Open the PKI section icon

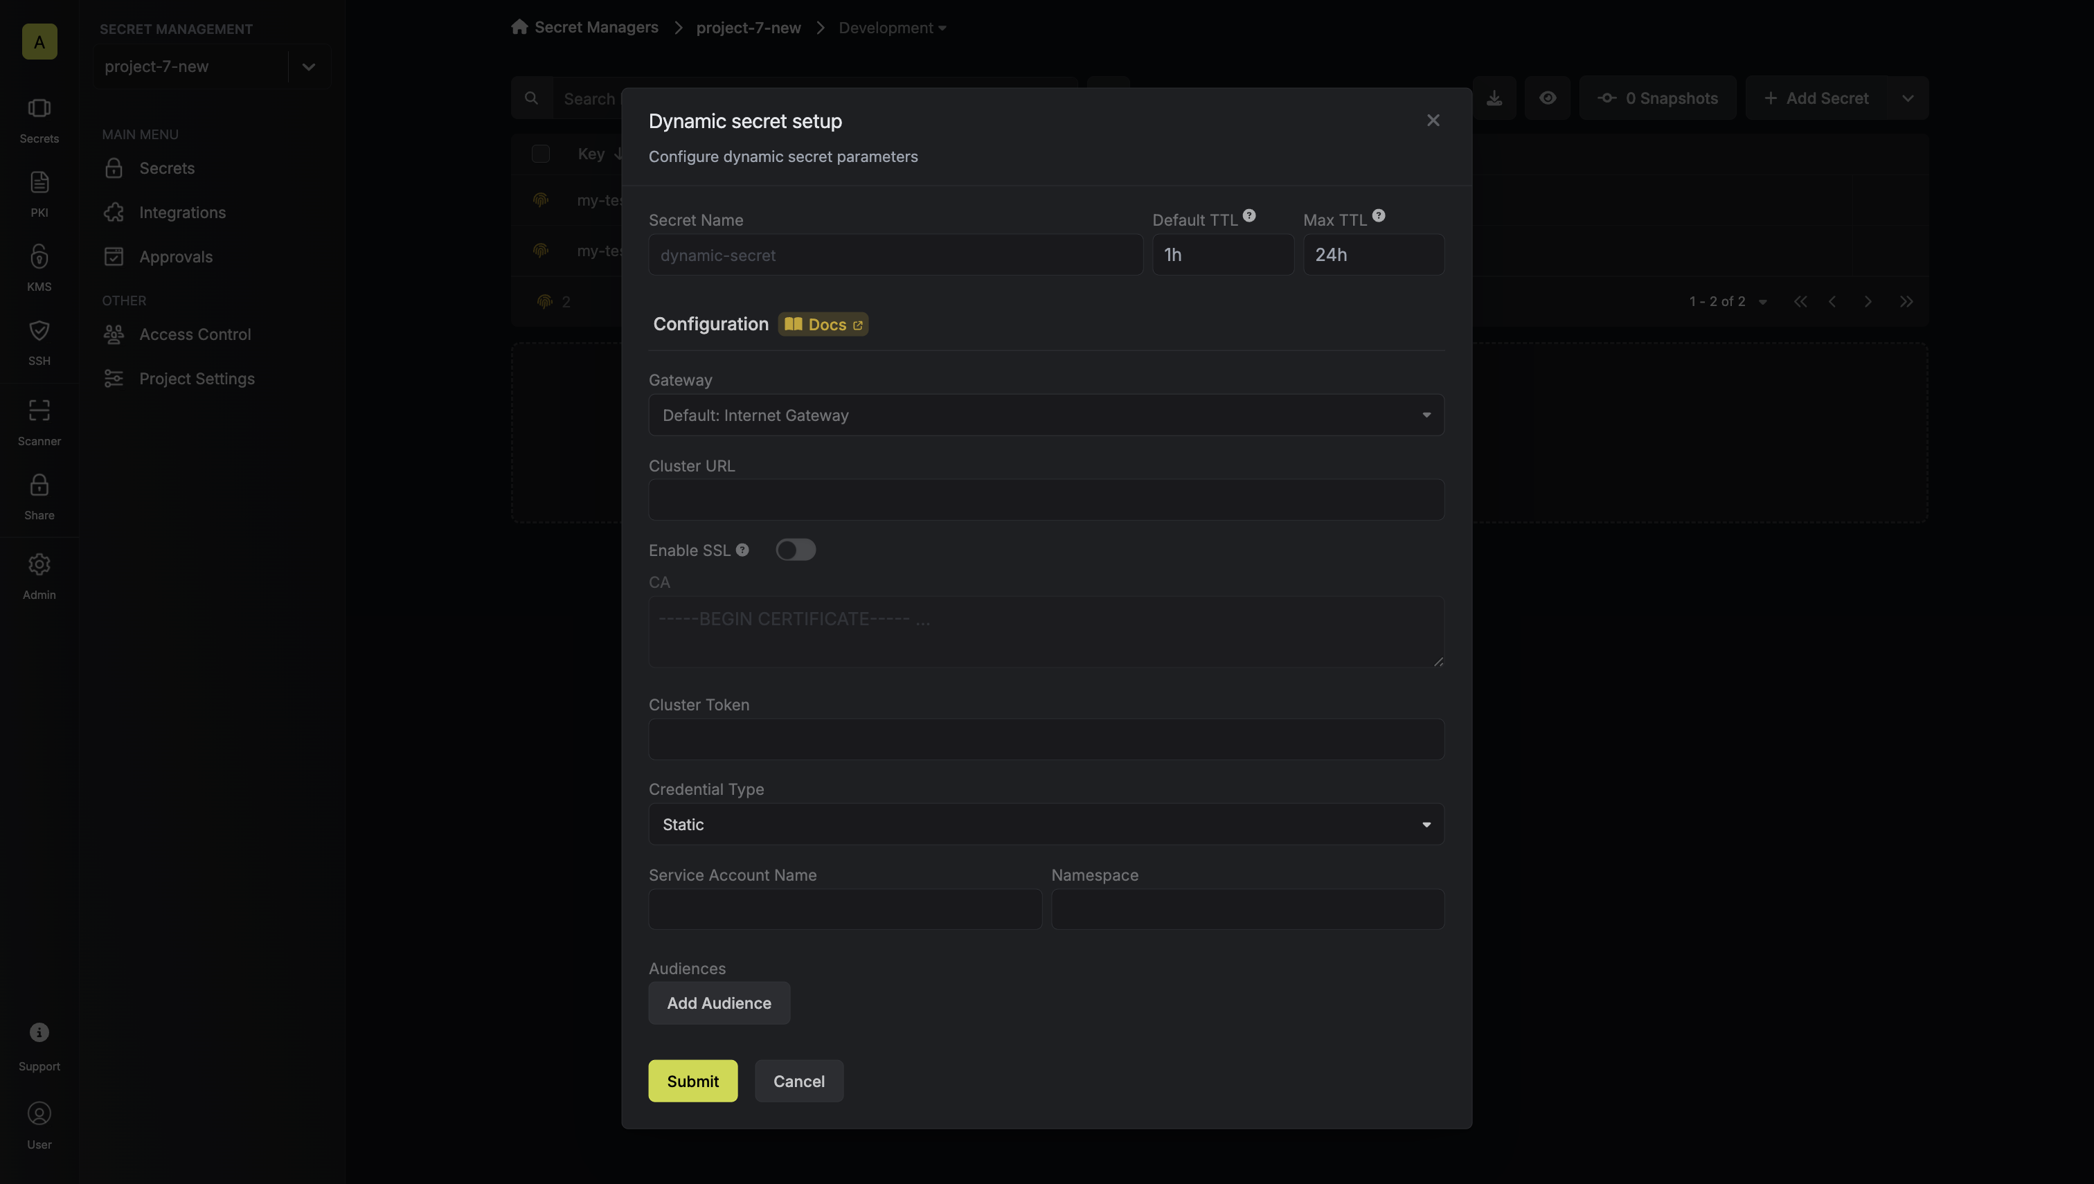pos(39,182)
